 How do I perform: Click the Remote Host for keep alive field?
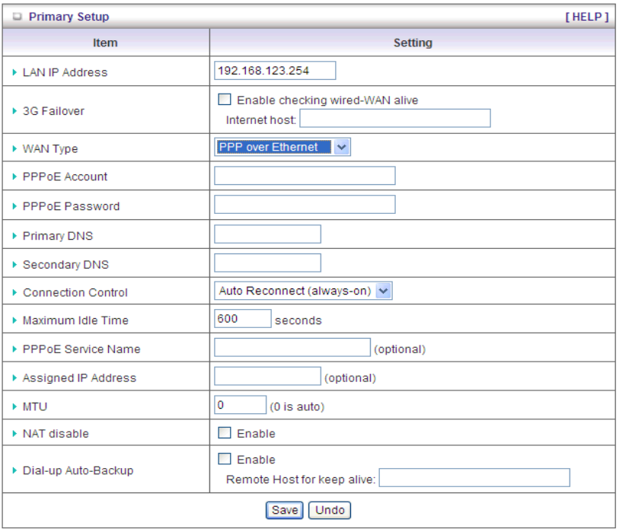[474, 478]
